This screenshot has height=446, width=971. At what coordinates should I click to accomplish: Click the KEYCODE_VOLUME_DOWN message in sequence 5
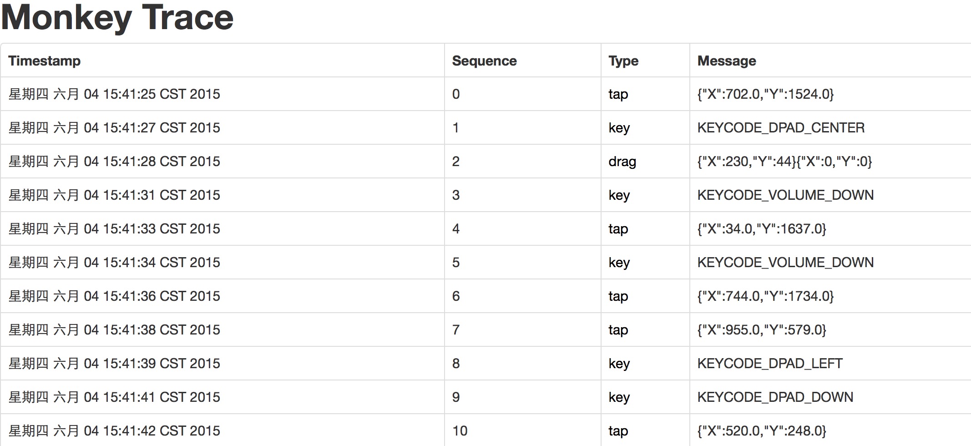pyautogui.click(x=785, y=263)
